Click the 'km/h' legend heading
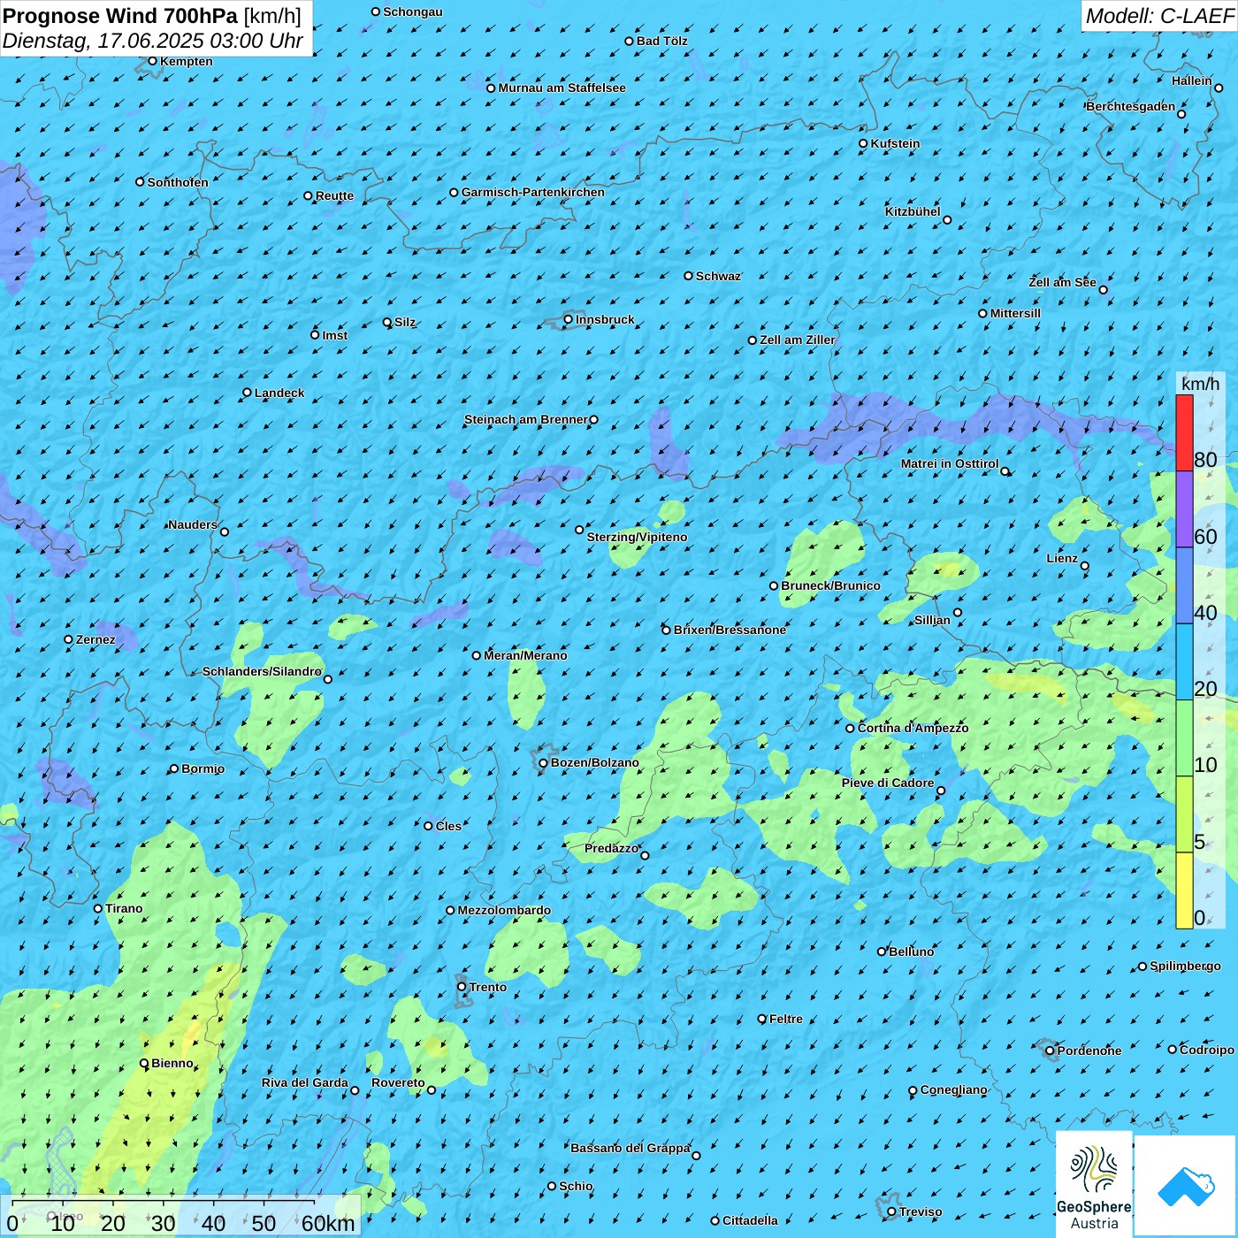 (1200, 383)
